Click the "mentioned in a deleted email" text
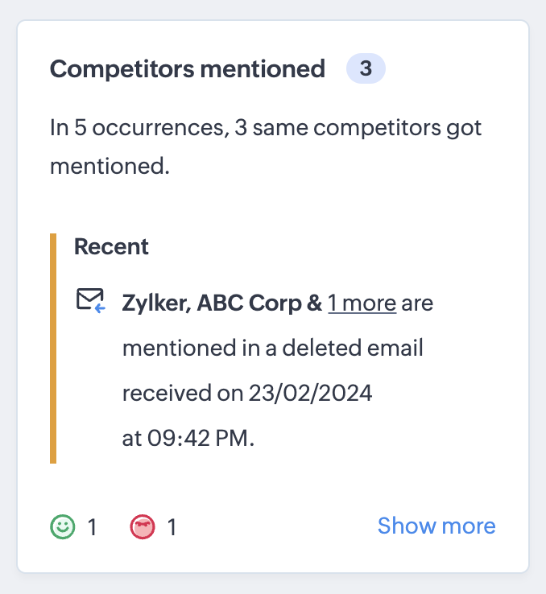Screen dimensions: 546x594 pos(272,349)
